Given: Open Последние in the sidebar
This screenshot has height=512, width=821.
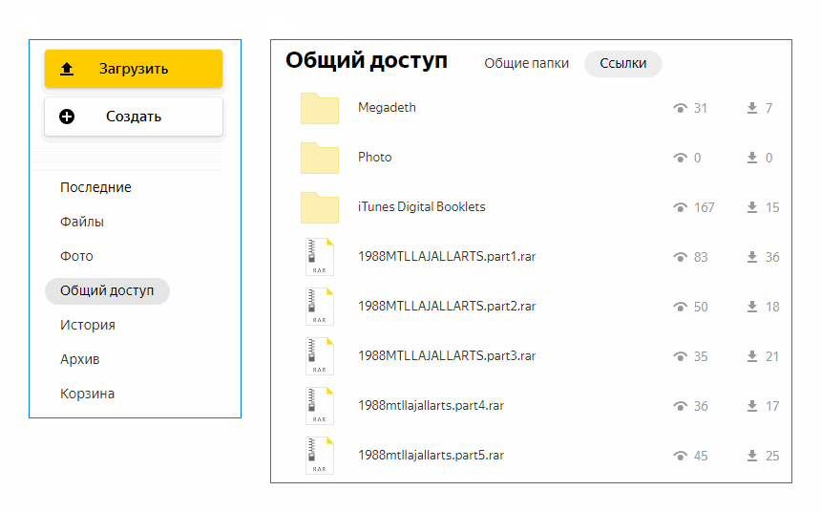Looking at the screenshot, I should [95, 188].
